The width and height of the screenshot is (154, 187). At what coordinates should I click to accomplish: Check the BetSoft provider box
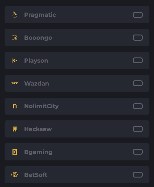tap(138, 174)
